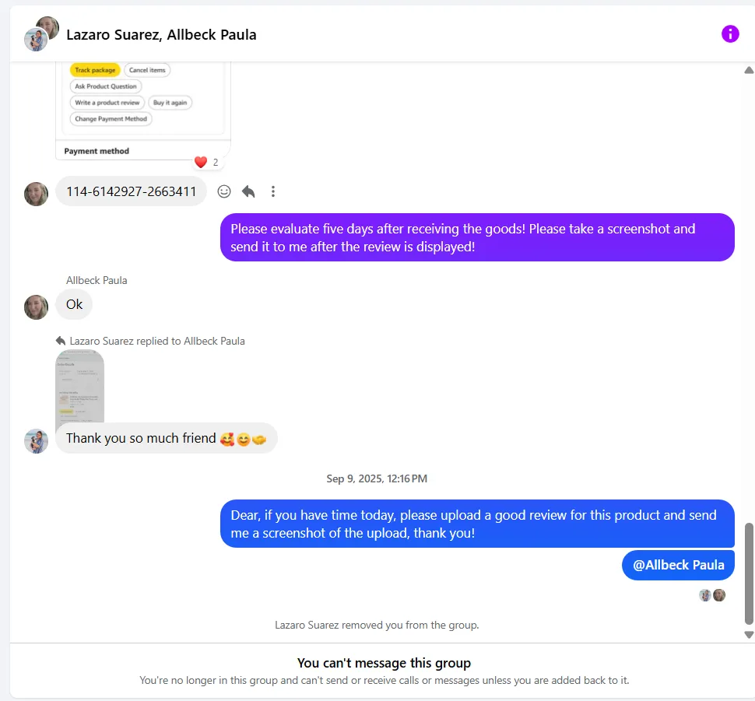Click the Buy it again button
Image resolution: width=755 pixels, height=701 pixels.
170,103
